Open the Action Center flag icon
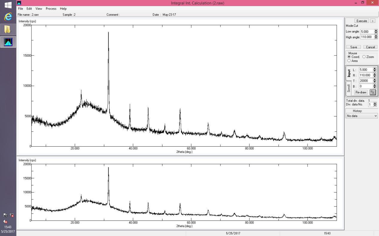379x236 pixels. pos(5,215)
